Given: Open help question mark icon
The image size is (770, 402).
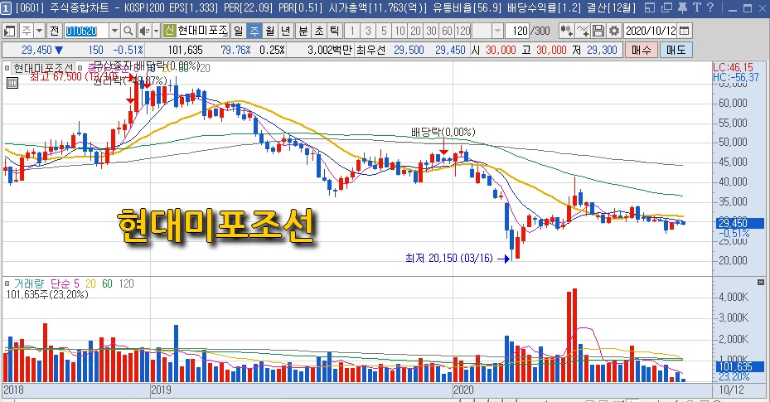Looking at the screenshot, I should [710, 7].
